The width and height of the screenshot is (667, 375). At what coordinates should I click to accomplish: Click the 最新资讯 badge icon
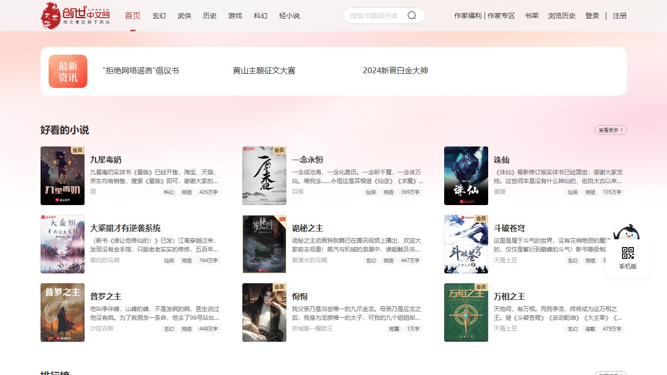pos(68,71)
